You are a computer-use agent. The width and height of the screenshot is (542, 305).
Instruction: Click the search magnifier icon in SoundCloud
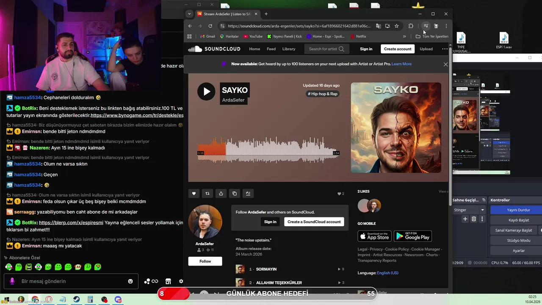tap(341, 49)
